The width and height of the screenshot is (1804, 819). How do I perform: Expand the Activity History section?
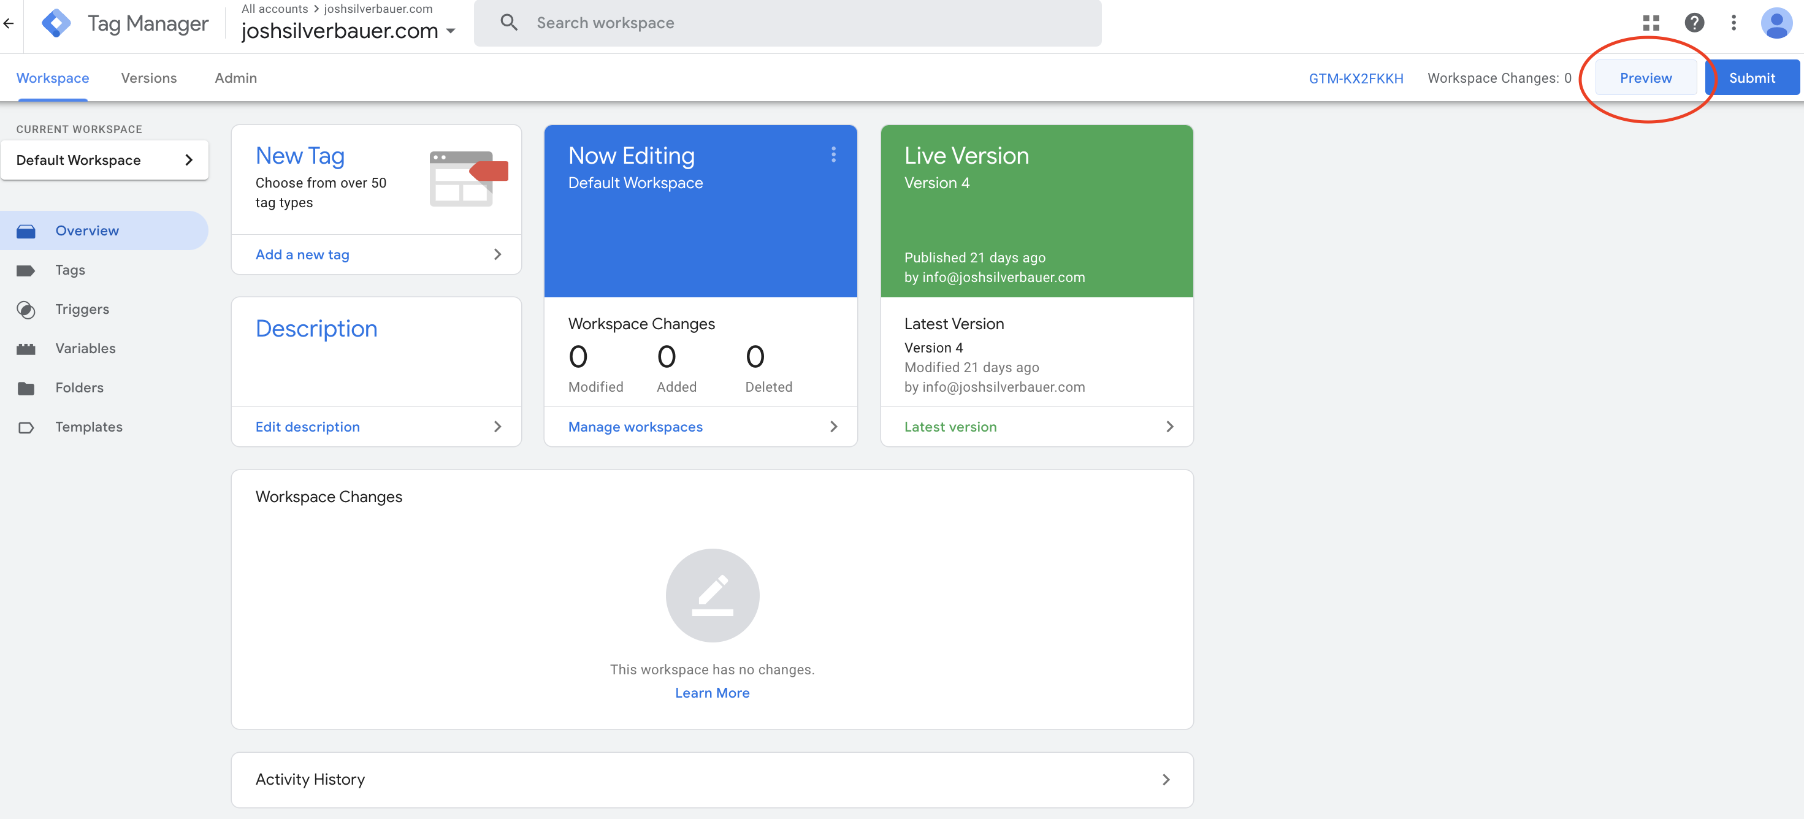point(712,779)
